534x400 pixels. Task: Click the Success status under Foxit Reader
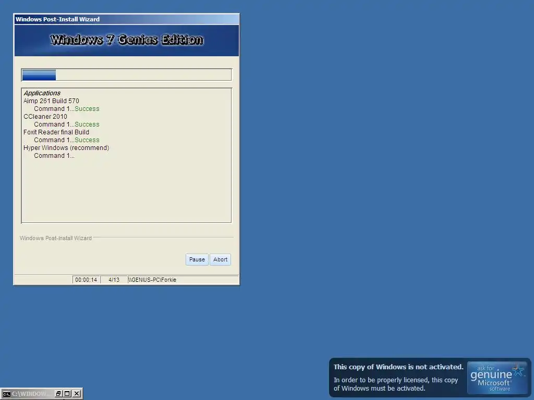[x=87, y=140]
